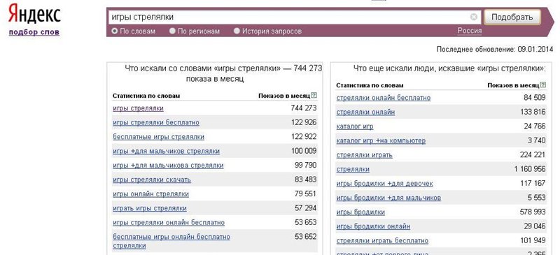Click Последнее обновление: 09.01.2014 text
560x255 pixels.
495,49
